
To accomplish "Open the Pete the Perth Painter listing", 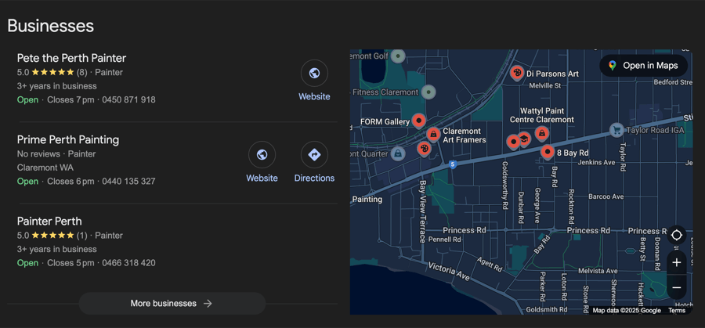I will pos(71,58).
